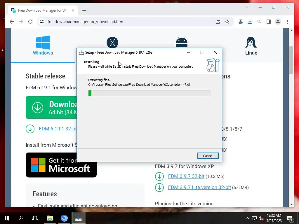The height and width of the screenshot is (224, 299).
Task: Open Chrome downloads icon in toolbar
Action: click(x=250, y=22)
